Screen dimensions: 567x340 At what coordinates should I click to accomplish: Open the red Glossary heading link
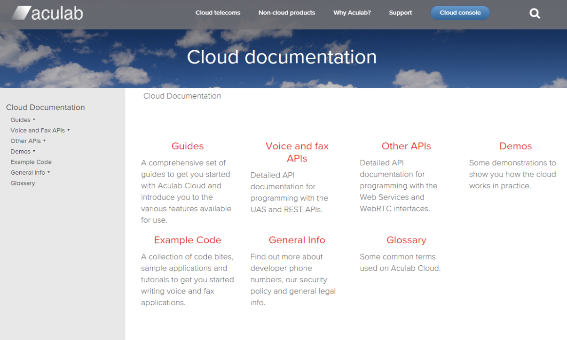point(406,240)
